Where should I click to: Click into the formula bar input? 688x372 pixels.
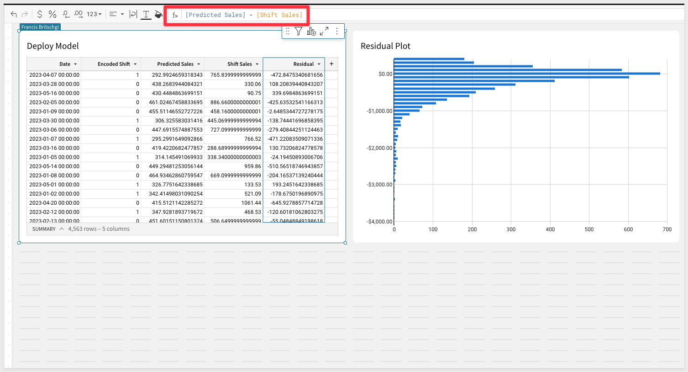pos(244,15)
